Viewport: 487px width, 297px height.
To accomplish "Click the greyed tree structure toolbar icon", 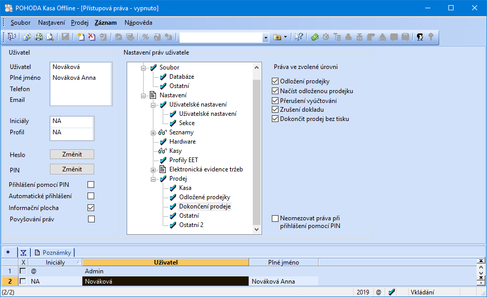I will click(337, 37).
